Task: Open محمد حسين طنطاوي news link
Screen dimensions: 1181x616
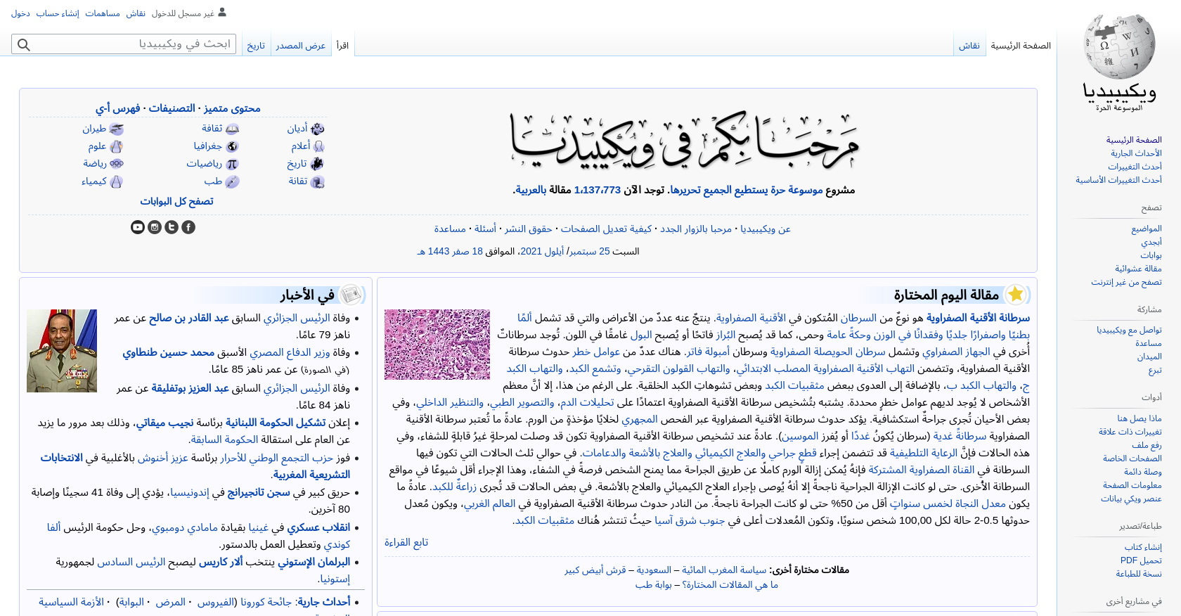Action: 169,352
